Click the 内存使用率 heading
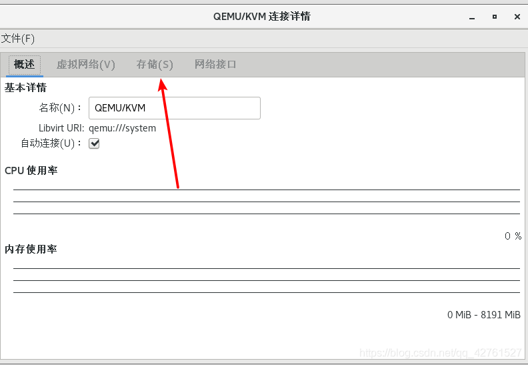Image resolution: width=528 pixels, height=365 pixels. coord(31,250)
